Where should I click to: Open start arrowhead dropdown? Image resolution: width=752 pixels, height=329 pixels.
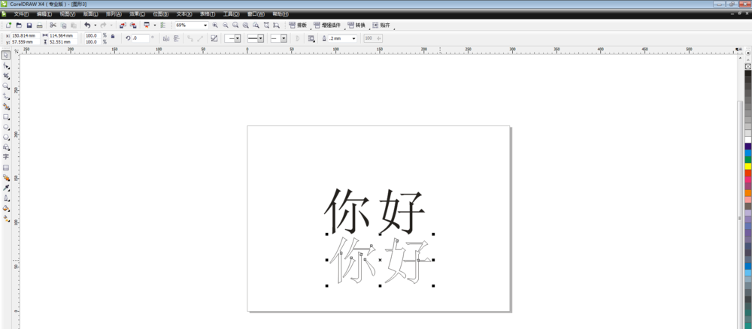[238, 38]
